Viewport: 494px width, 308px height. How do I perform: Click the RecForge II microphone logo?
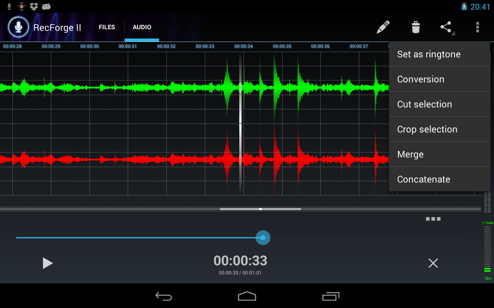tap(18, 27)
